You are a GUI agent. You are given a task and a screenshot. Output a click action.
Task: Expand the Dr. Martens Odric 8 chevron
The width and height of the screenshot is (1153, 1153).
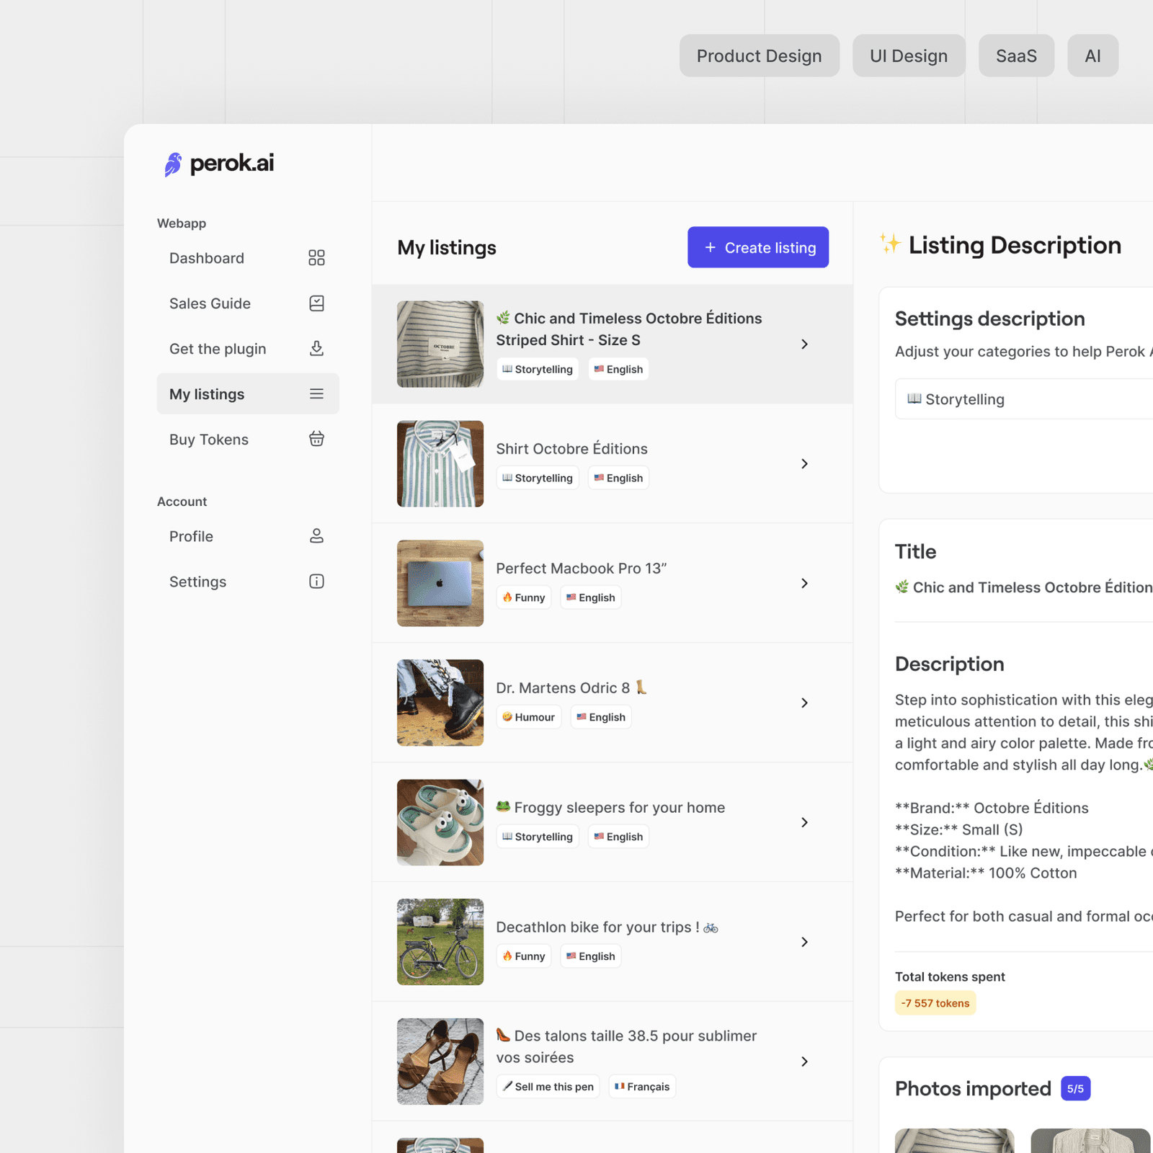804,703
